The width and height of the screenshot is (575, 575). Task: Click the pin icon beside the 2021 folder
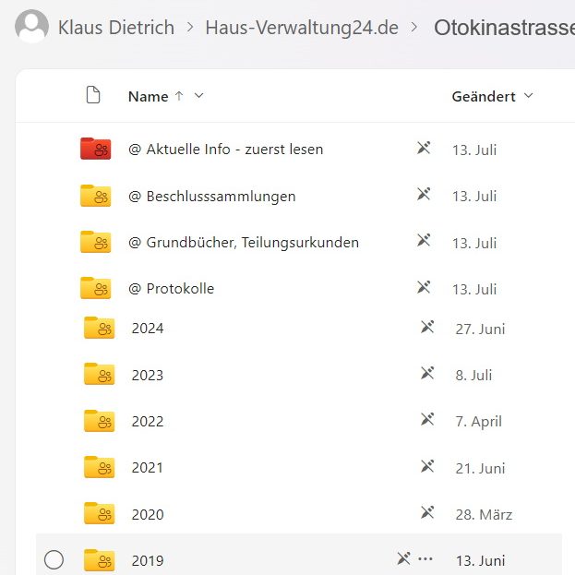[427, 467]
